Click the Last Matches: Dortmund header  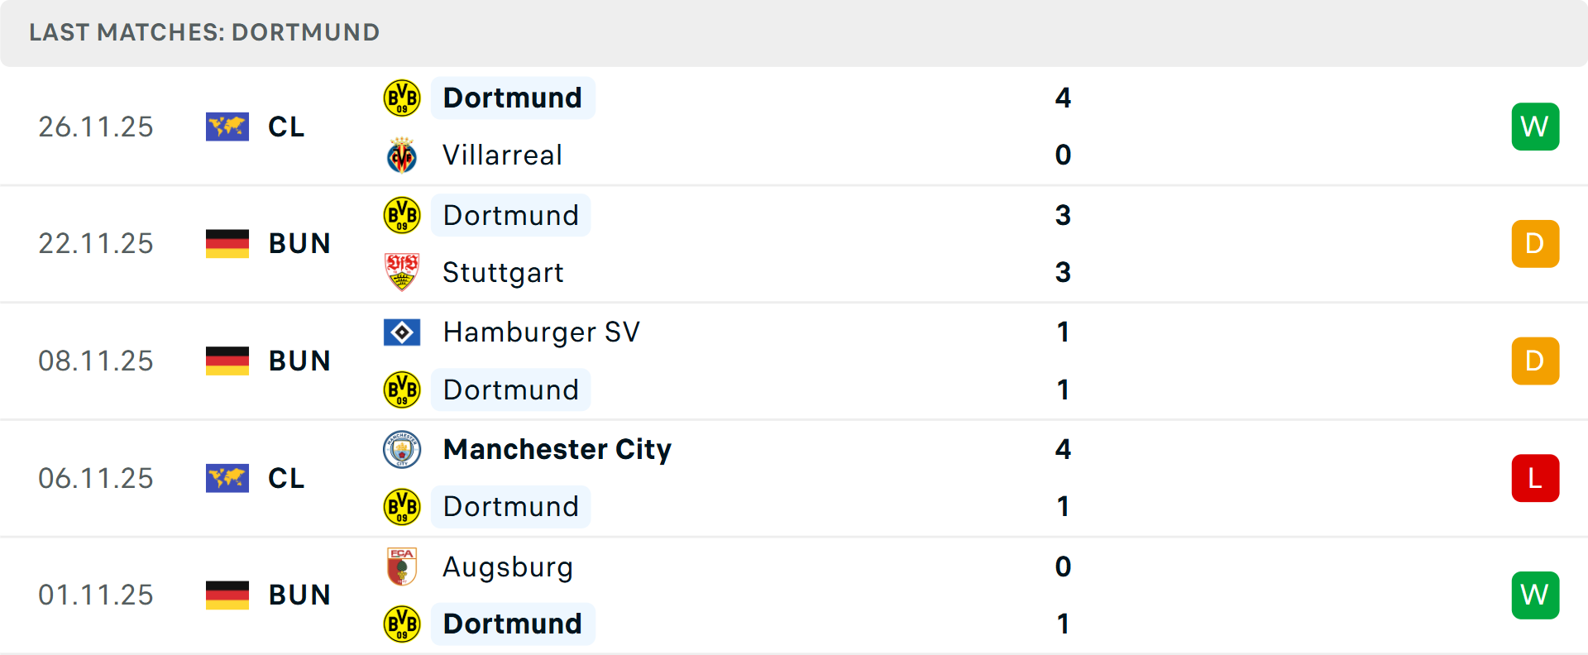[x=204, y=32]
